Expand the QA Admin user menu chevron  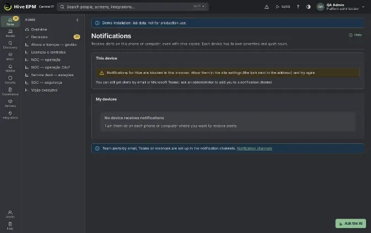click(x=363, y=7)
